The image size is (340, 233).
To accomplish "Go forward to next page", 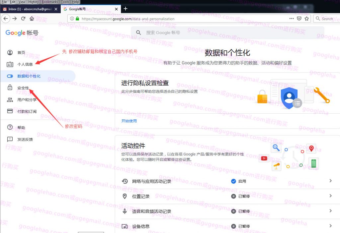I will [x=15, y=19].
